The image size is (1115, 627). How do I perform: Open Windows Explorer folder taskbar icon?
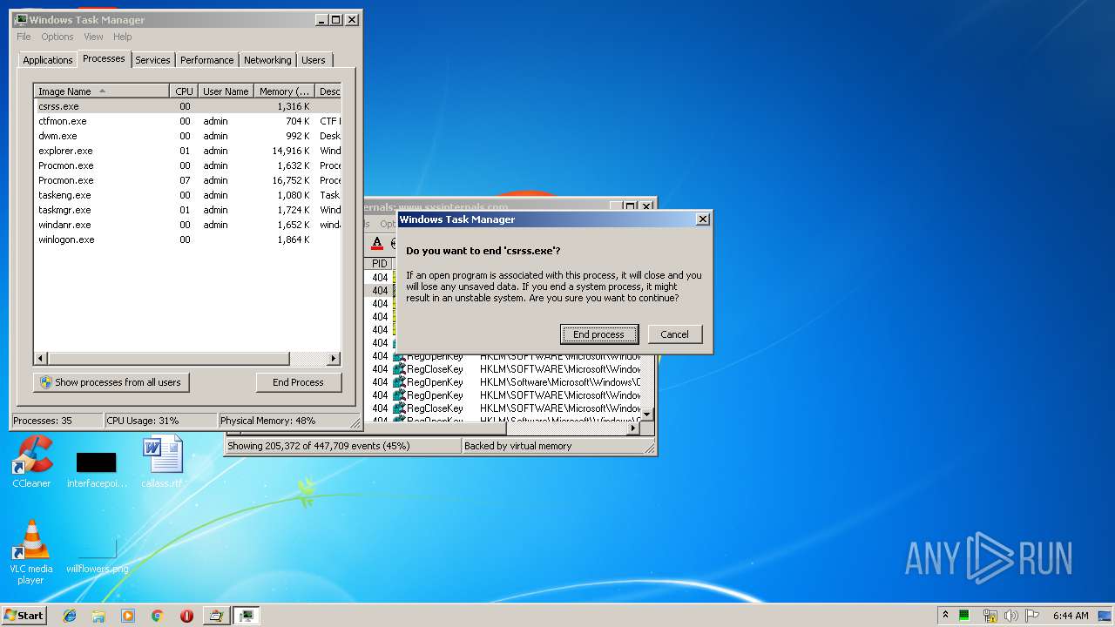[98, 616]
